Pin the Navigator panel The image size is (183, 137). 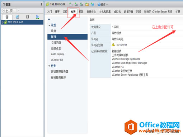click(41, 4)
